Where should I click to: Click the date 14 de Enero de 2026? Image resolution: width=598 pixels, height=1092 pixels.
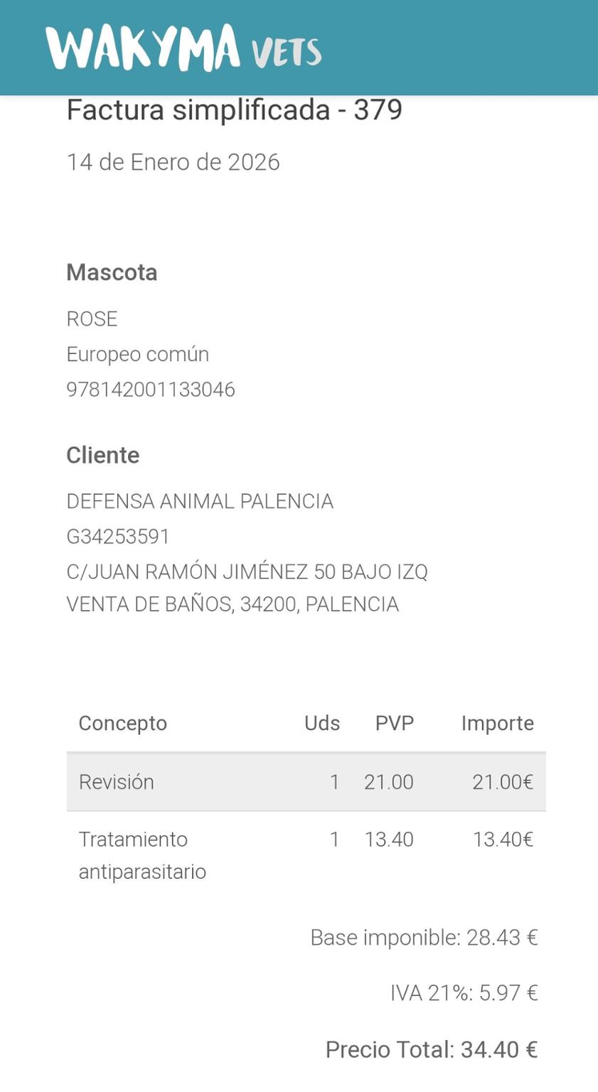173,162
